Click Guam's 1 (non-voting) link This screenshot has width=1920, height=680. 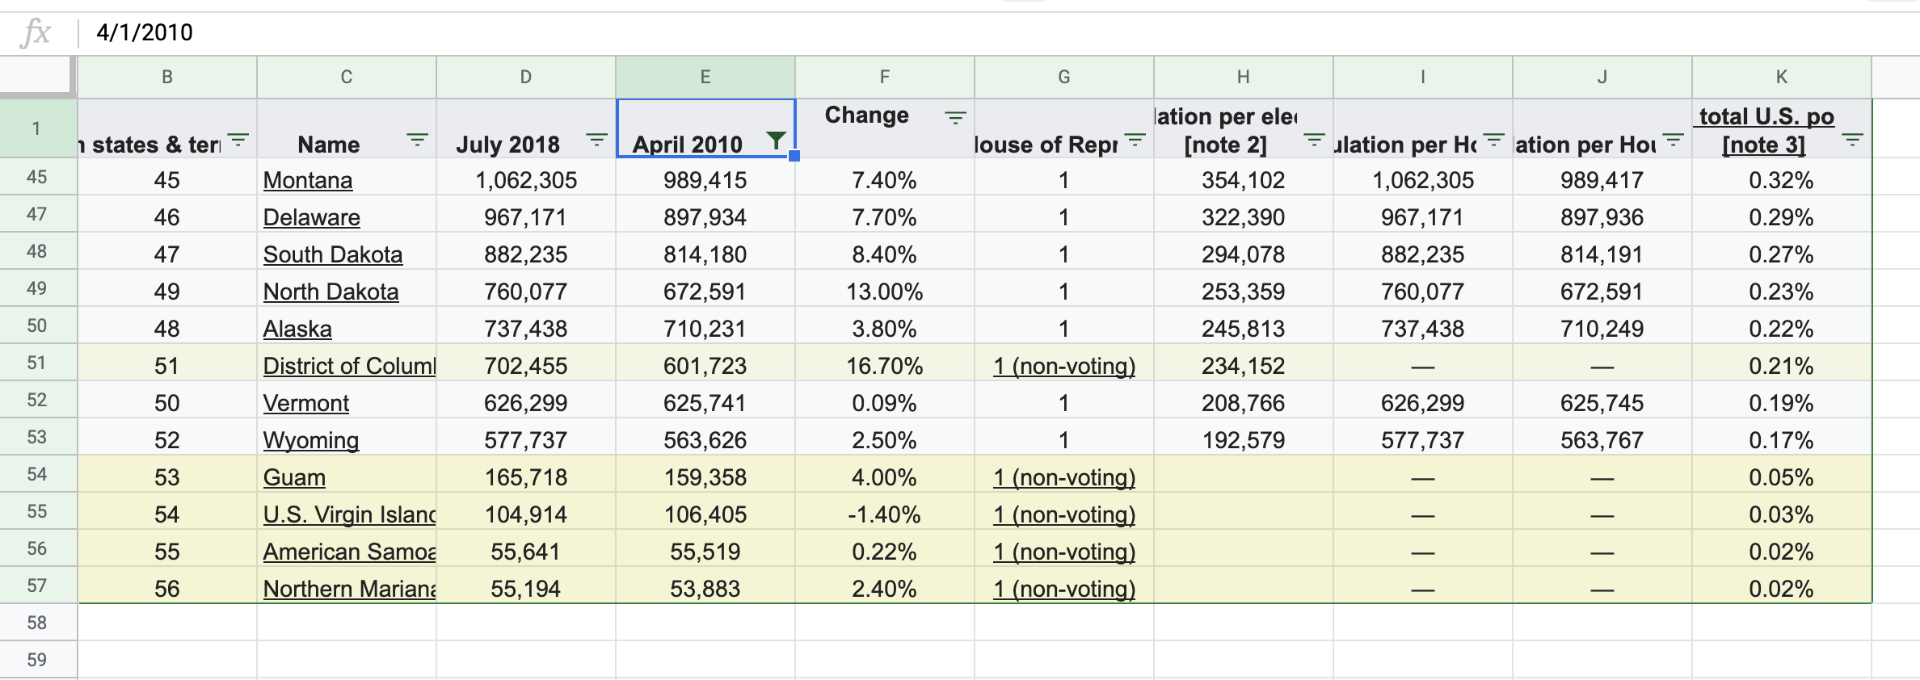coord(1064,477)
